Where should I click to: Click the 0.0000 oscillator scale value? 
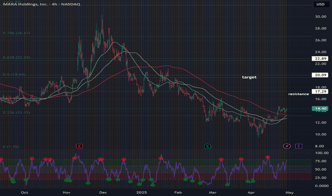pos(322,186)
